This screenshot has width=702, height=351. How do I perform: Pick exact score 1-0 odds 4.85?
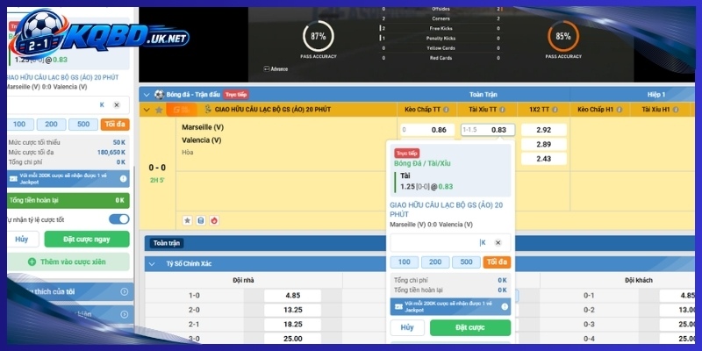[x=292, y=296]
